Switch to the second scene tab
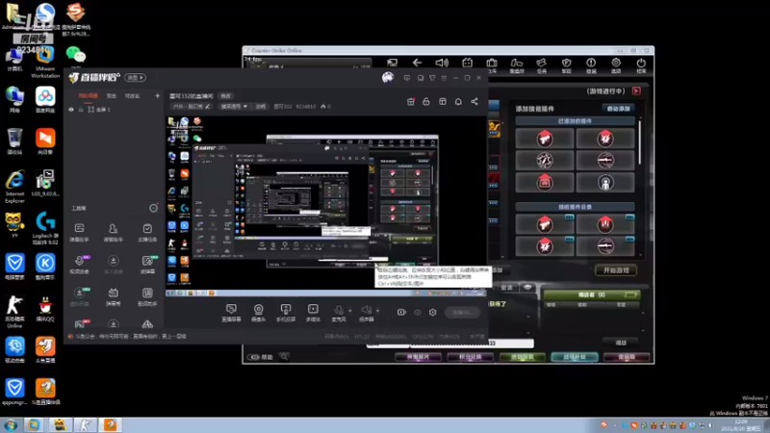The height and width of the screenshot is (433, 770). point(112,95)
